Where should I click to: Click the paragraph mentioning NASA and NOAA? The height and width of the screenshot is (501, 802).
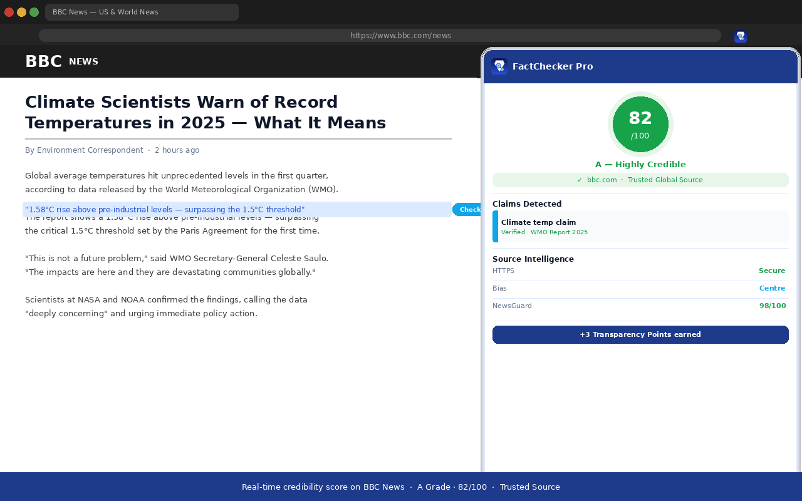point(167,307)
